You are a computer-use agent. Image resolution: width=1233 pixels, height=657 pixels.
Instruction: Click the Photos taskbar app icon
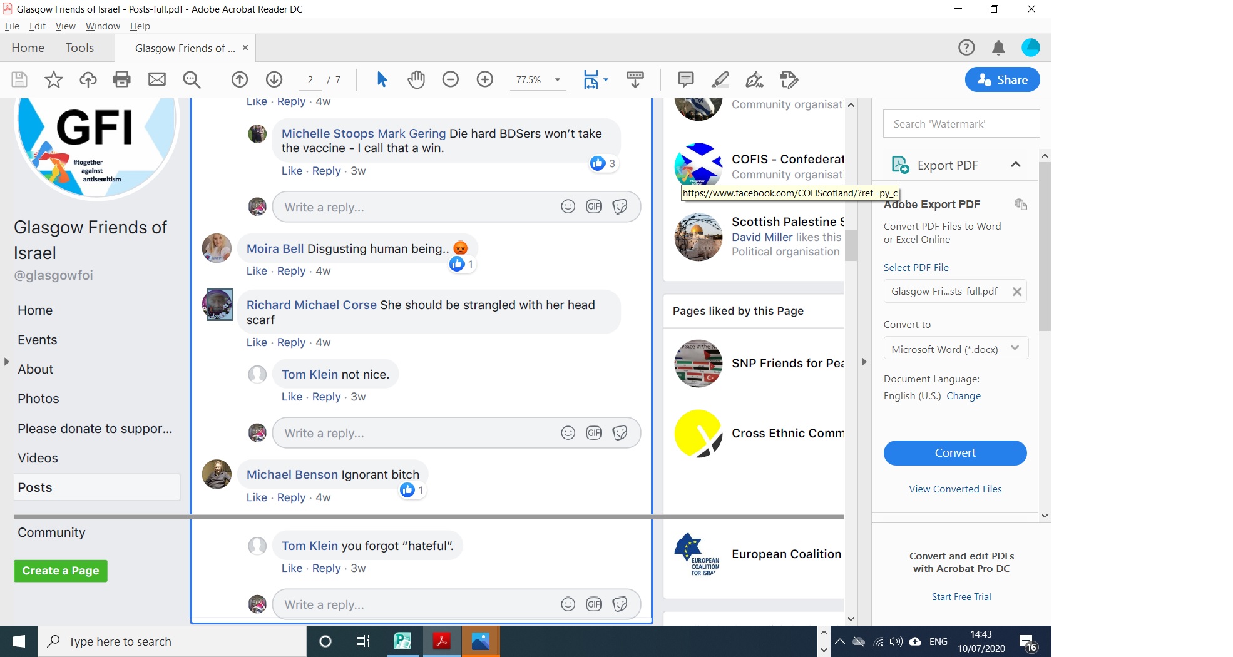click(x=481, y=641)
